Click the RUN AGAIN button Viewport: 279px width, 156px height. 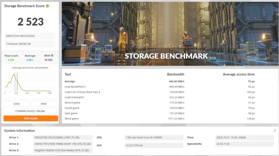[30, 118]
